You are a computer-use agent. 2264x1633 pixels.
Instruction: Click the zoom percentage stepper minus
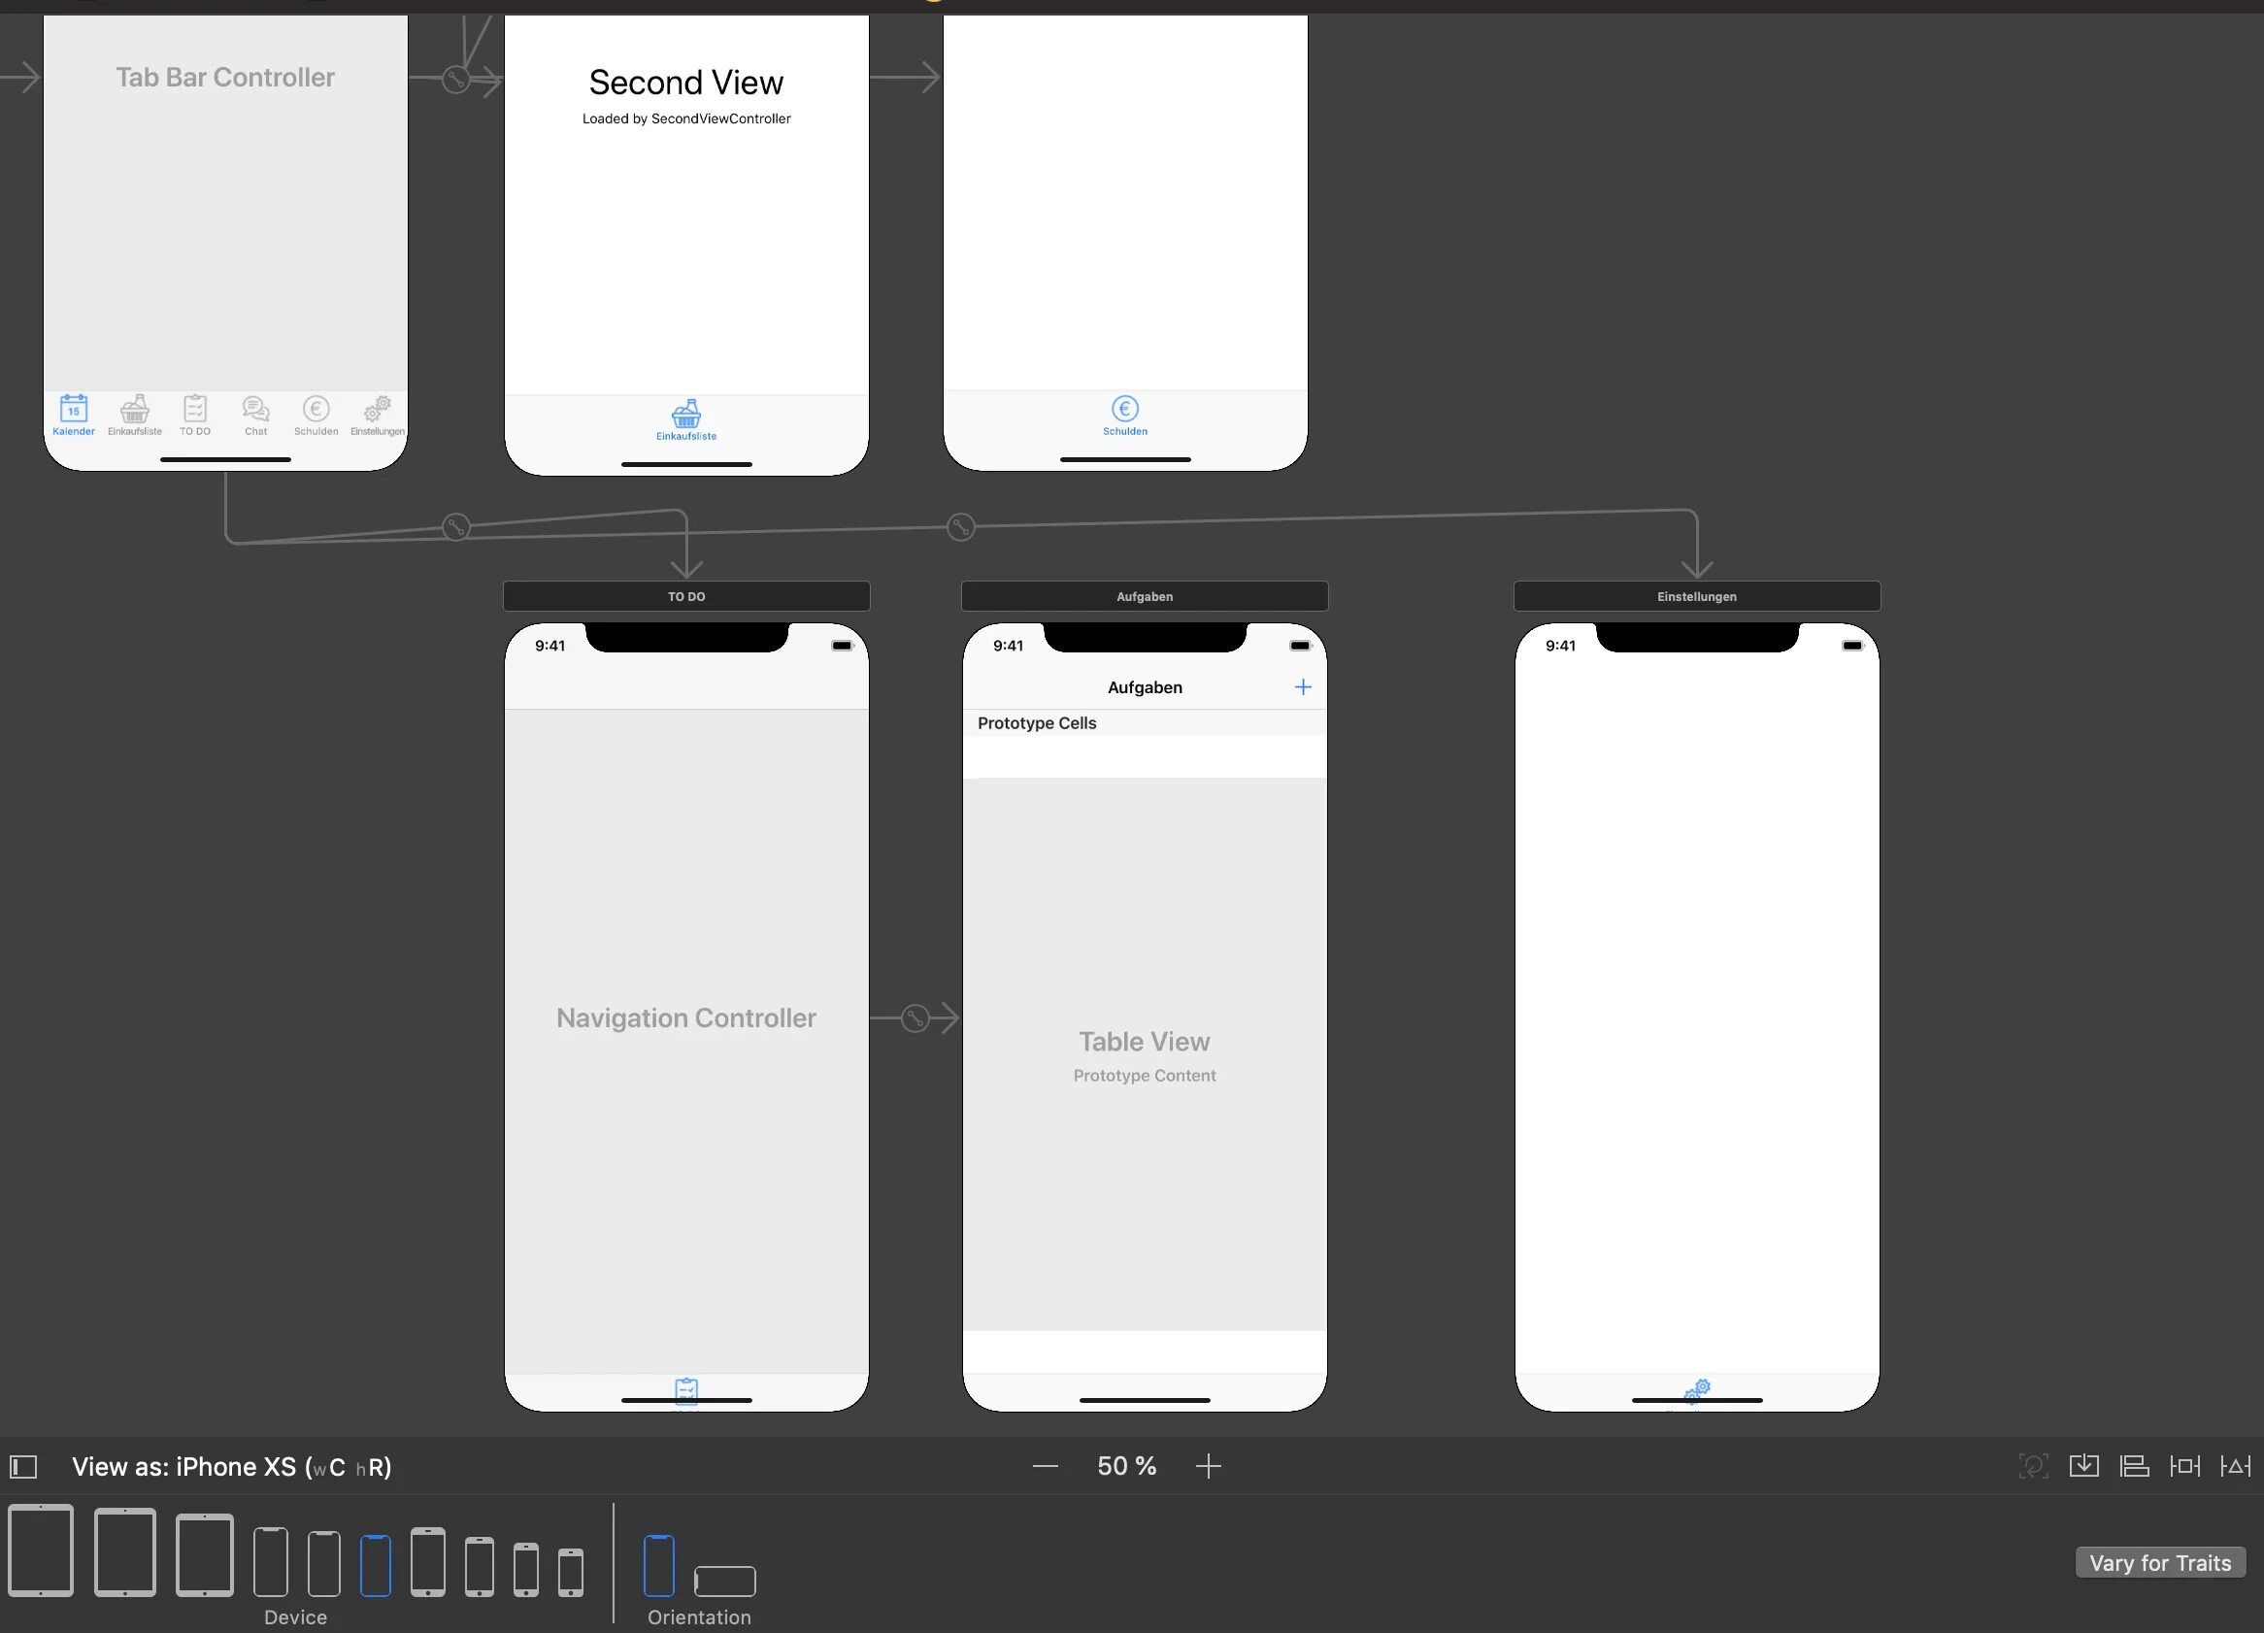click(1044, 1466)
